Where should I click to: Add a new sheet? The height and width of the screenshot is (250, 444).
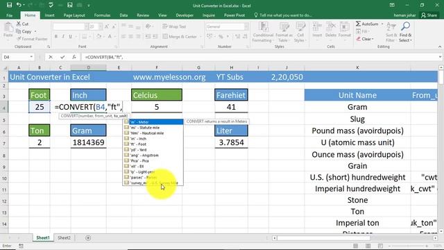88,237
